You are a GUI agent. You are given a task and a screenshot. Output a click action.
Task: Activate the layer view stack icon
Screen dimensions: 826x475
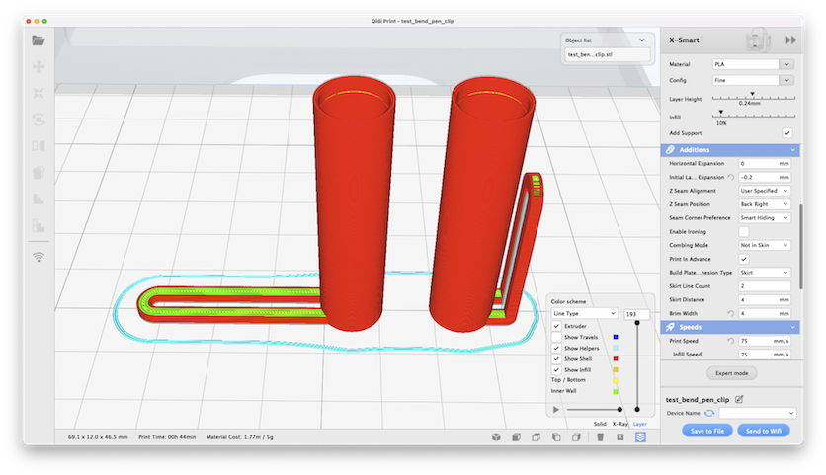tap(640, 436)
